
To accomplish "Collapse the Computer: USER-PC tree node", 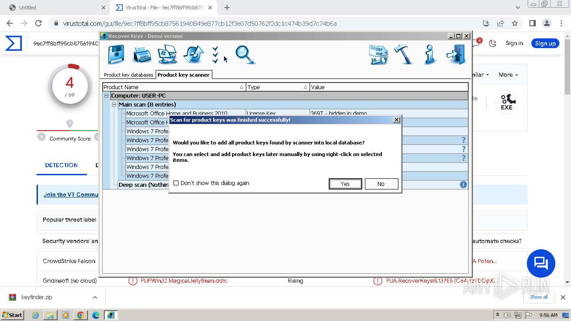I will tap(107, 96).
